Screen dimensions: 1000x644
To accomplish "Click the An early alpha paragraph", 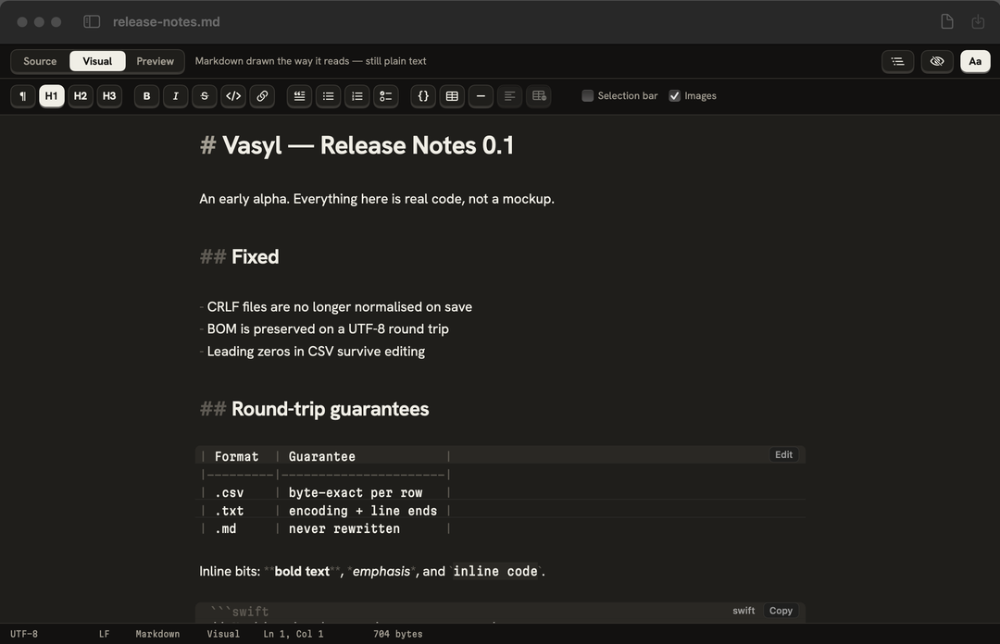I will click(x=377, y=199).
